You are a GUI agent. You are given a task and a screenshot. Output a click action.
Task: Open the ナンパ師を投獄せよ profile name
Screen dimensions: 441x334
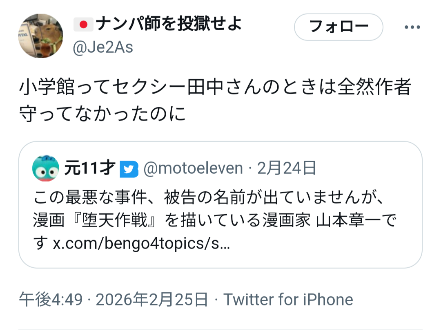tap(168, 25)
